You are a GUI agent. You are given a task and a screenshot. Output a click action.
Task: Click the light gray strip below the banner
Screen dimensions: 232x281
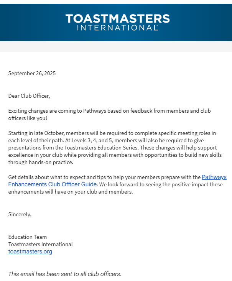click(x=116, y=46)
